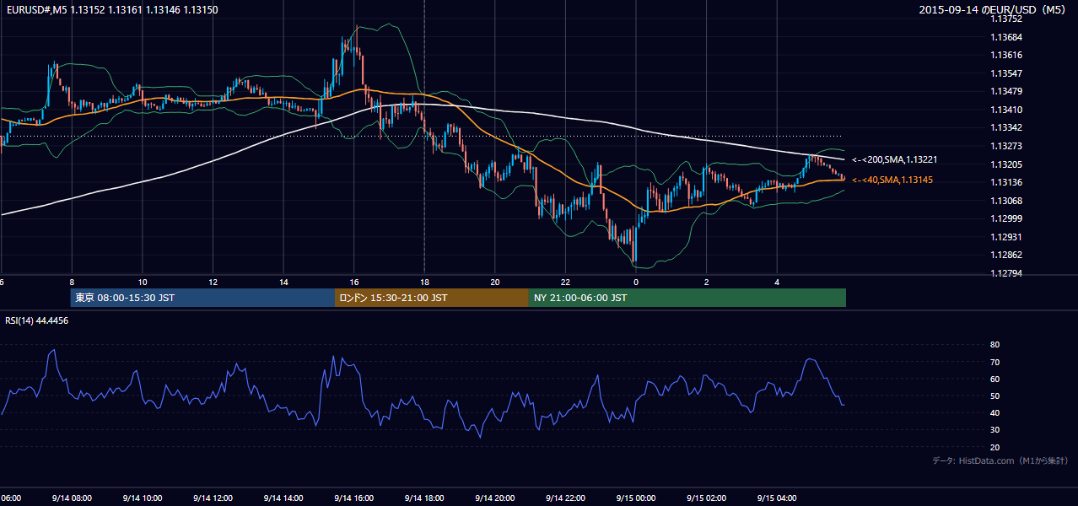This screenshot has width=1078, height=506.
Task: Click price level 1.12999 on axis
Action: tap(1008, 218)
